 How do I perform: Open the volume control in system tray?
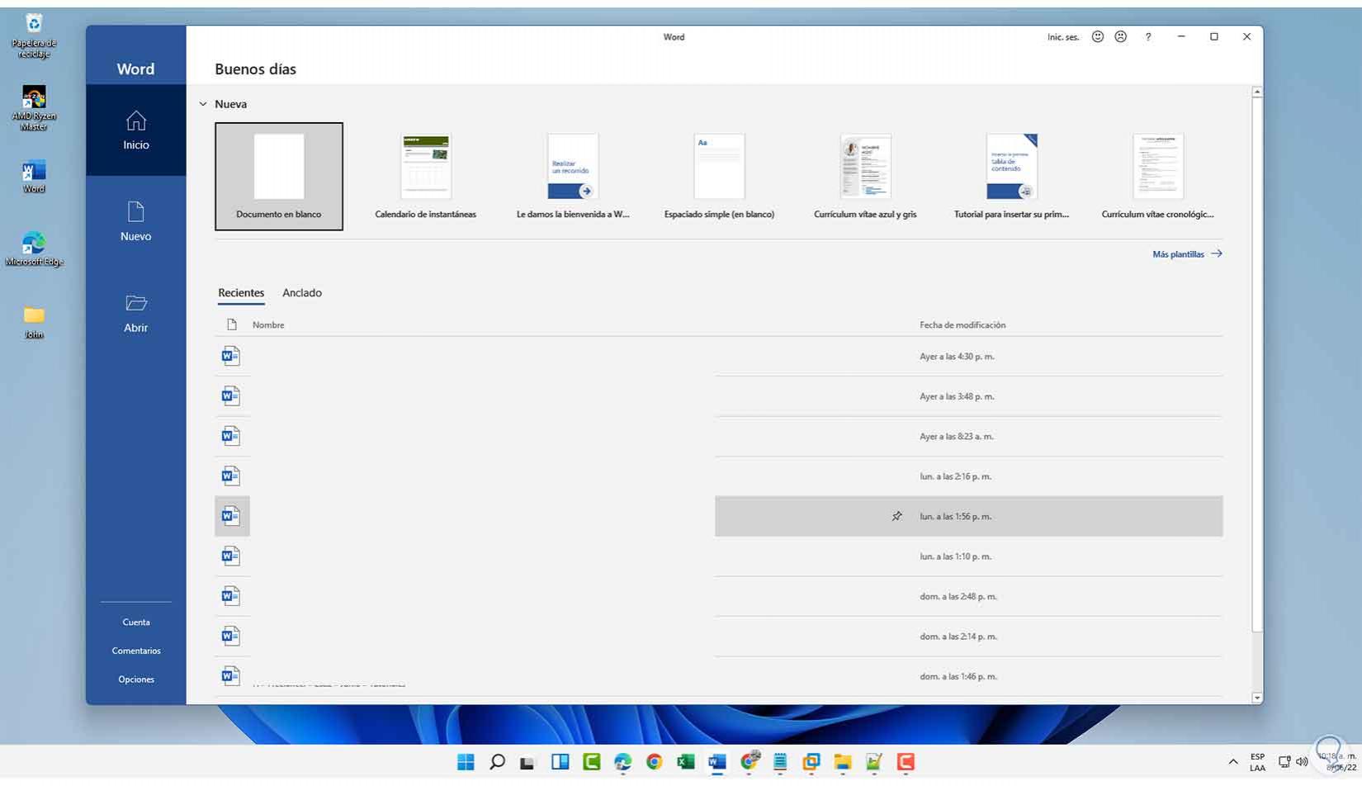(x=1302, y=762)
